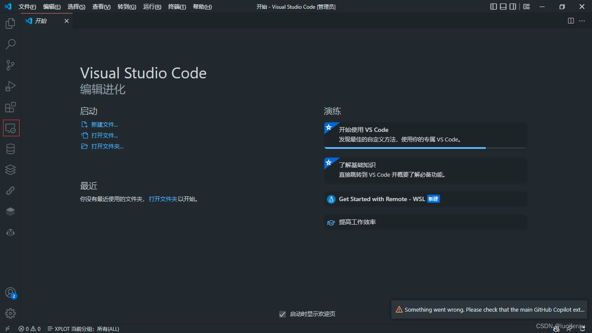The width and height of the screenshot is (592, 333).
Task: Open the errors and warnings count in status bar
Action: (x=30, y=329)
